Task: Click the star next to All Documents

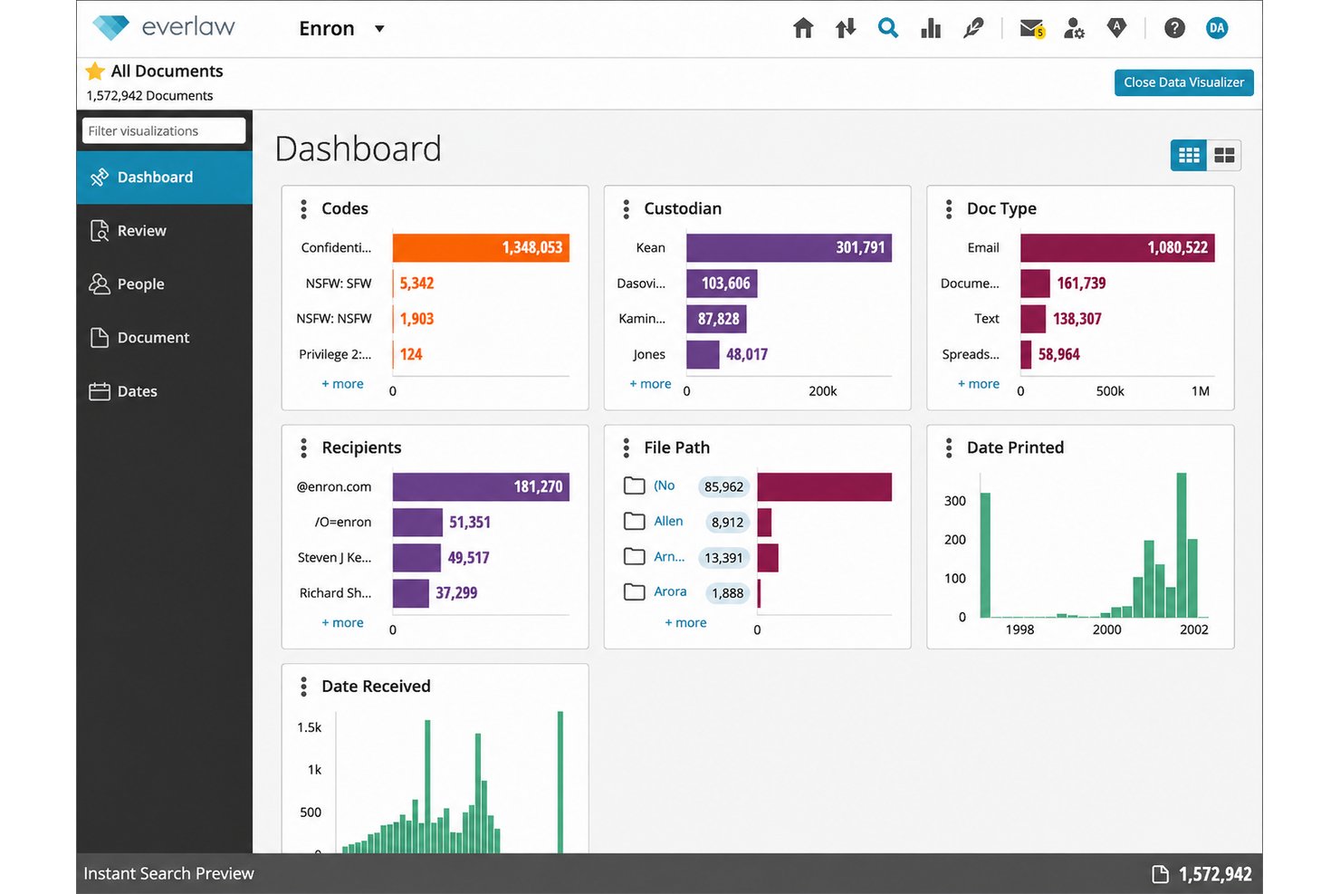Action: [x=95, y=71]
